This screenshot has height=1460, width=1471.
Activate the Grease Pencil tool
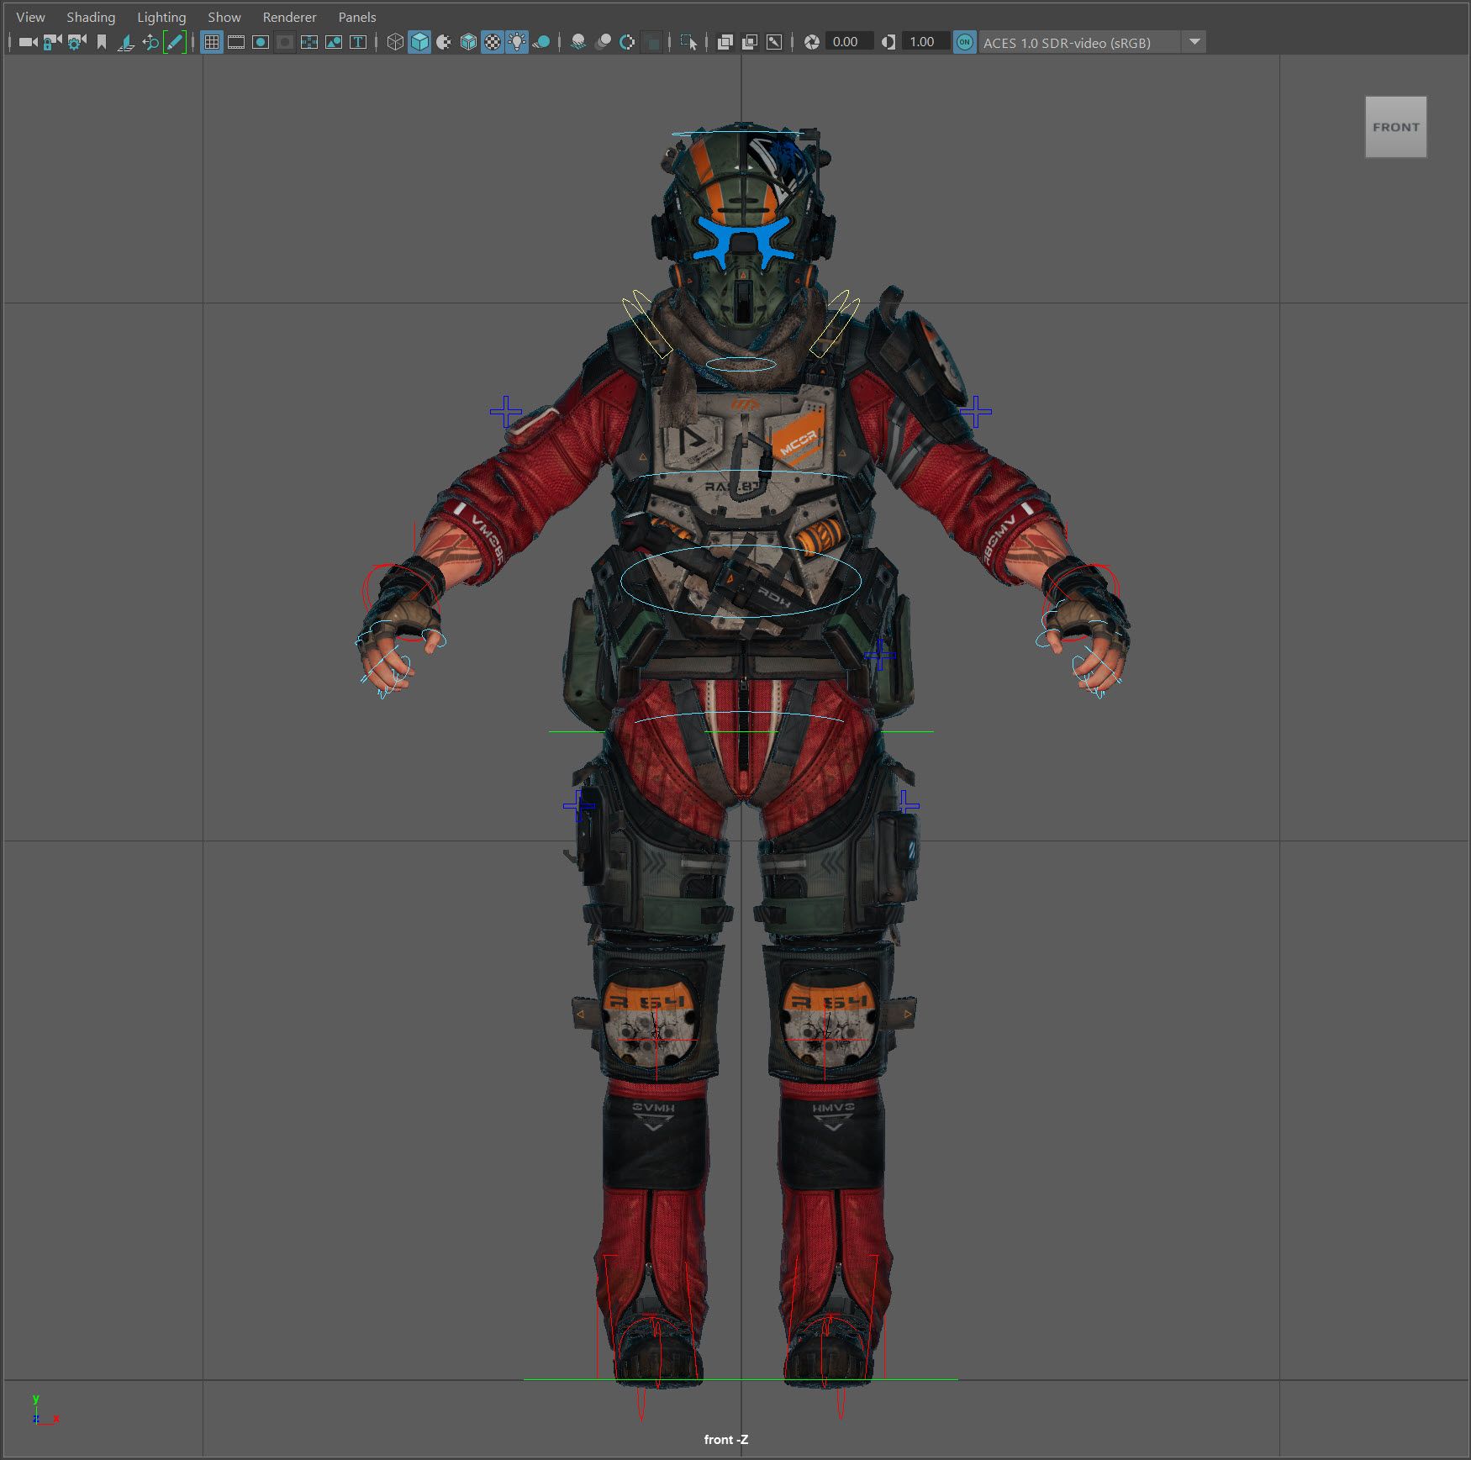174,42
